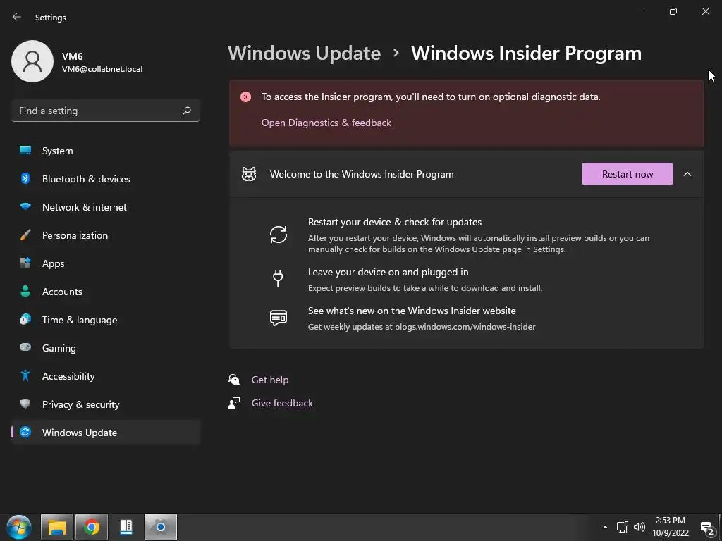The width and height of the screenshot is (722, 541).
Task: Open the System settings category
Action: coord(106,151)
